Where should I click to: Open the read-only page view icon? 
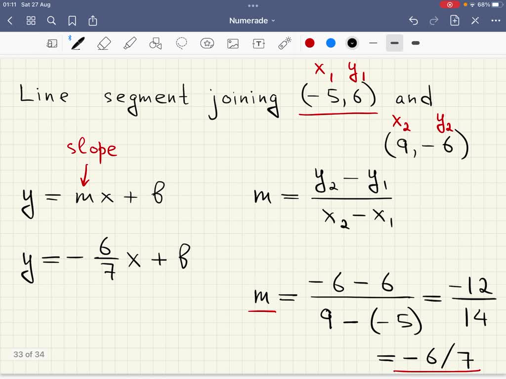tap(52, 43)
